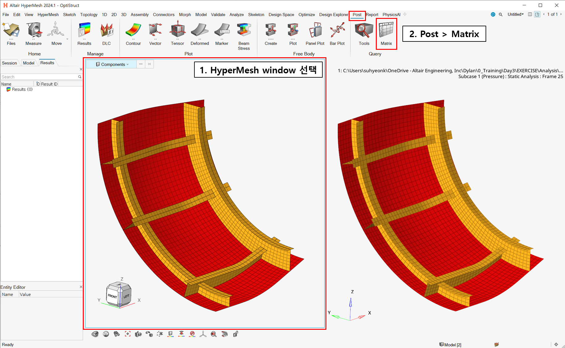Toggle the split page layout icon
Image resolution: width=565 pixels, height=348 pixels.
tap(530, 15)
